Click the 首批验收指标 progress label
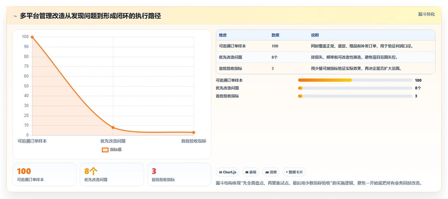Screen dimensions: 448x199 227,96
